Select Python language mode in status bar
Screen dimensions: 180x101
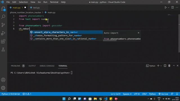point(152,94)
